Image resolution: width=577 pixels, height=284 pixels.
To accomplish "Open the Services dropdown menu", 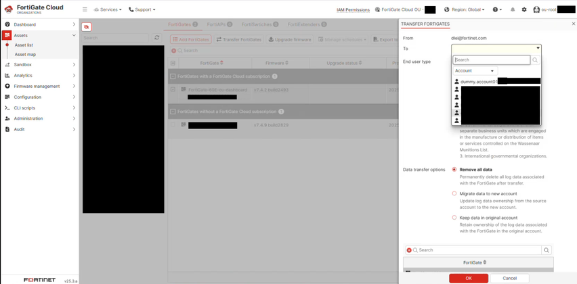I will 108,9.
